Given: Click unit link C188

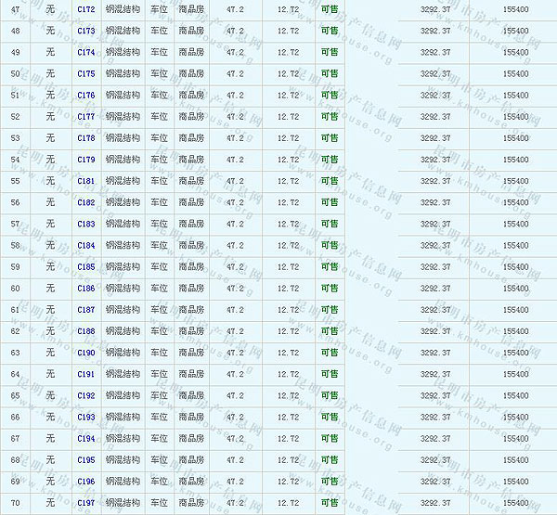Looking at the screenshot, I should tap(86, 331).
